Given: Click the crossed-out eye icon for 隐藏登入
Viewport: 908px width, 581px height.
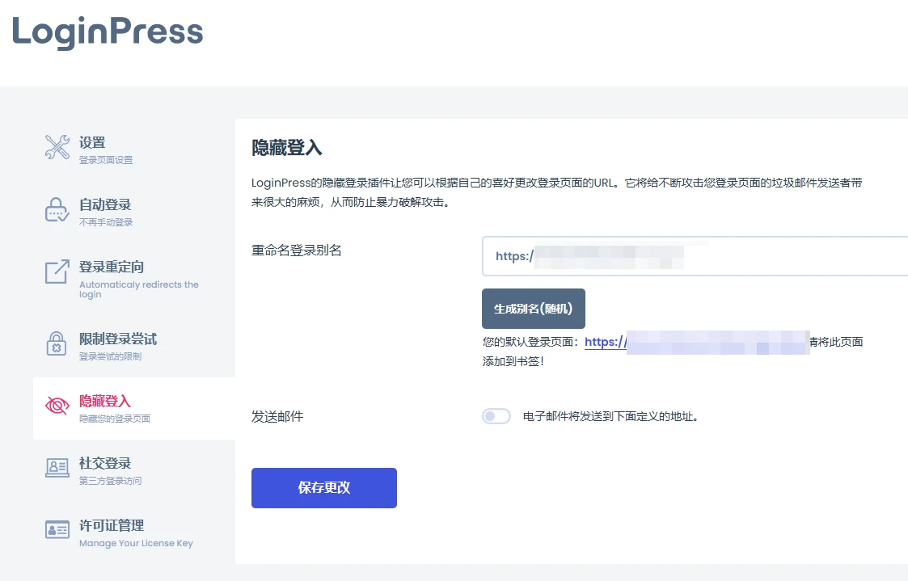Looking at the screenshot, I should point(56,406).
